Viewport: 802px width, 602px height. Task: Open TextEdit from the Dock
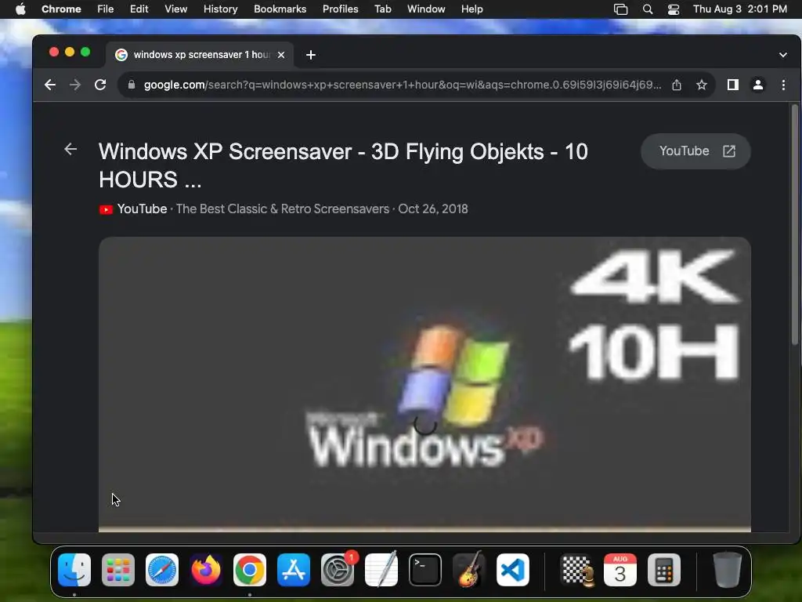(381, 570)
